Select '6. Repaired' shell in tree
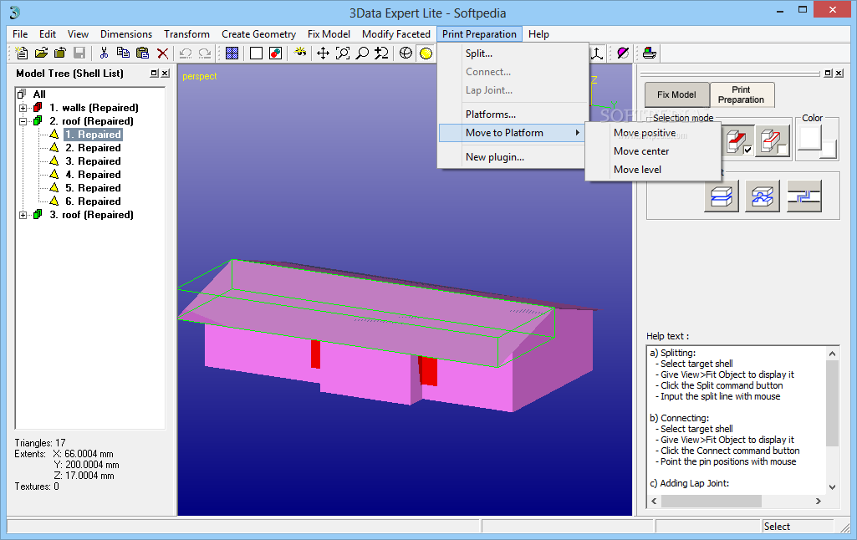 93,201
